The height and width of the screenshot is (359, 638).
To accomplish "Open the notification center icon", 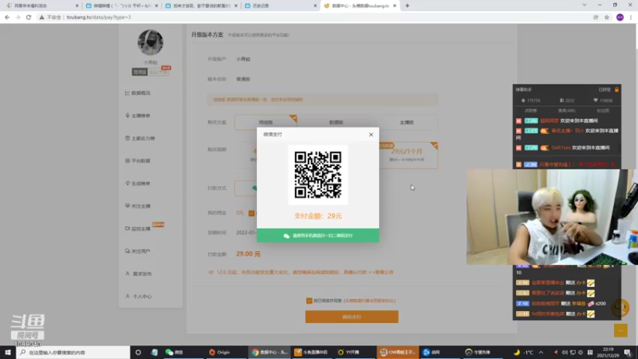I will click(x=628, y=352).
